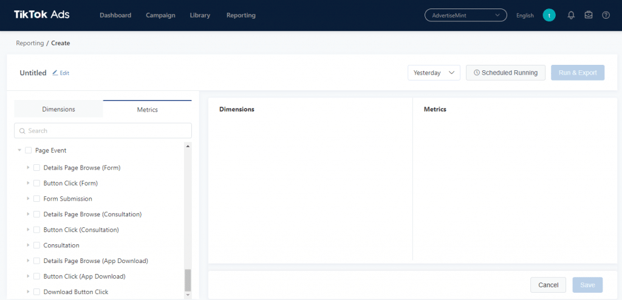
Task: Expand the Download Button Click tree item
Action: tap(28, 292)
